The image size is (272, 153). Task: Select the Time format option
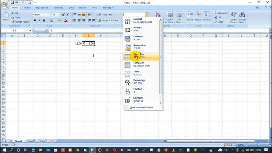[x=141, y=73]
